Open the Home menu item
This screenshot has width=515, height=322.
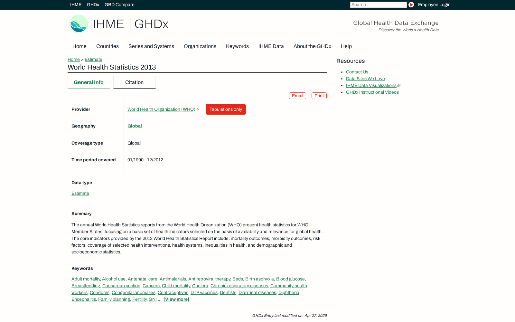(80, 46)
